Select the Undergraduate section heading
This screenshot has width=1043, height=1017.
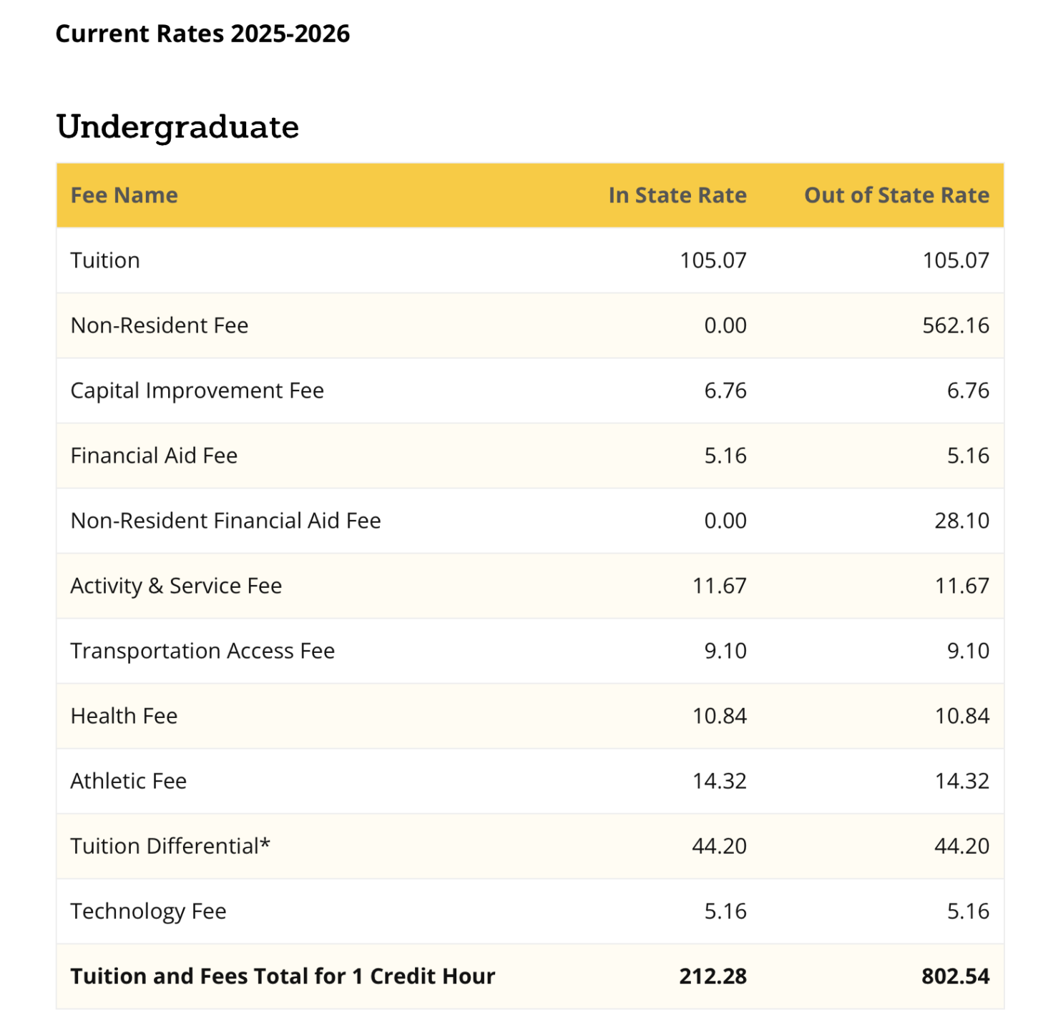(177, 128)
